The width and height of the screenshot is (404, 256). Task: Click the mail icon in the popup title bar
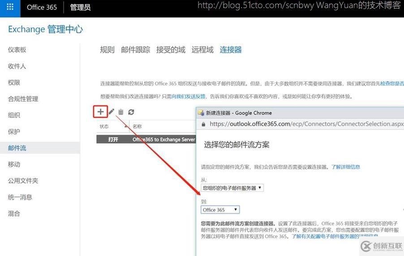coord(201,113)
